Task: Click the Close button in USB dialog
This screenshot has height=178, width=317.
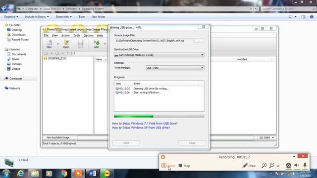Action: pyautogui.click(x=192, y=143)
